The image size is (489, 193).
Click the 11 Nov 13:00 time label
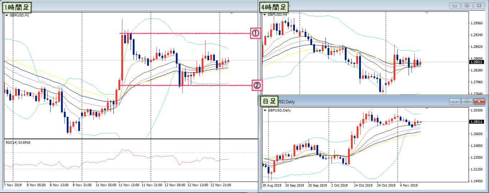click(130, 185)
